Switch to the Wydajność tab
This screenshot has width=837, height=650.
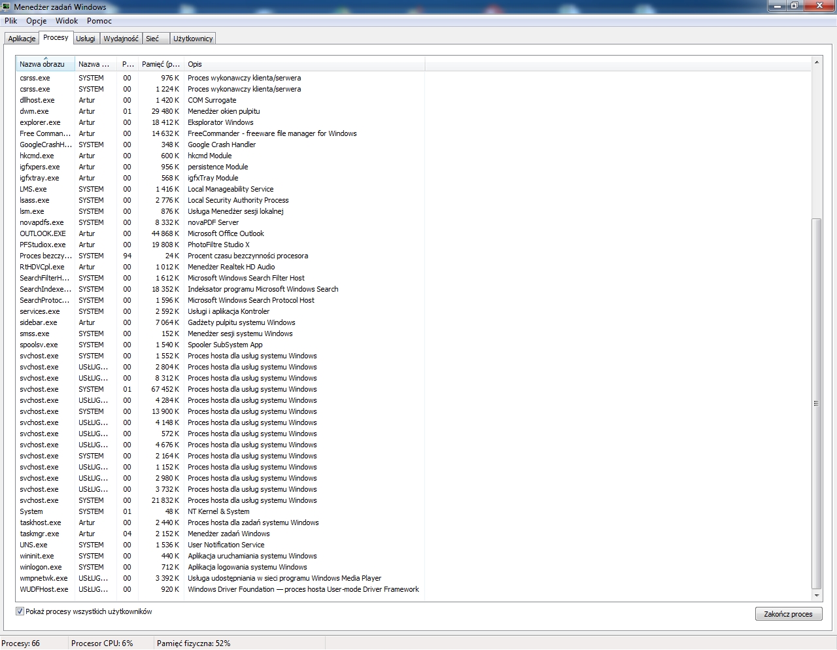121,39
